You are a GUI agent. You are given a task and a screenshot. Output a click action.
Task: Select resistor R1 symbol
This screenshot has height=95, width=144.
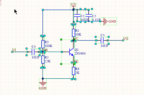coord(74,33)
